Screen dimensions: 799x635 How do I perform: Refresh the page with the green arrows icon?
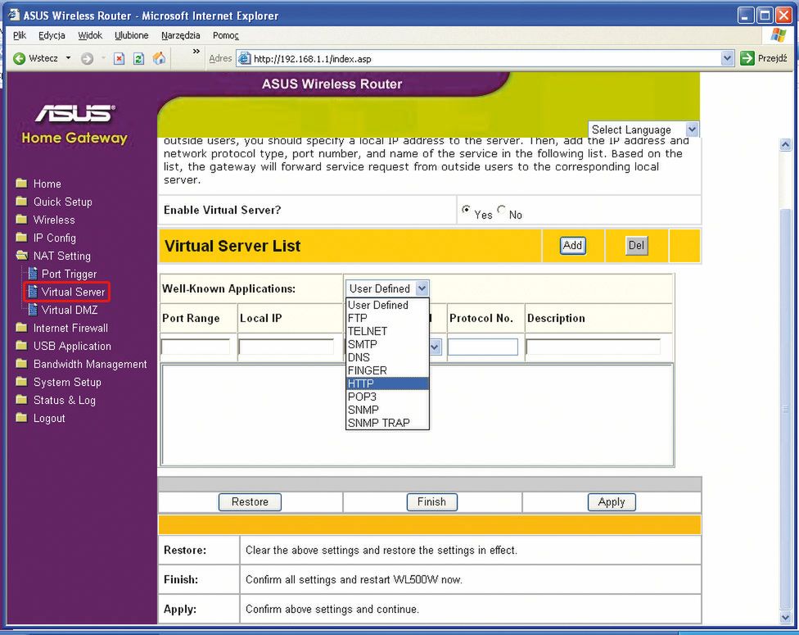coord(138,59)
